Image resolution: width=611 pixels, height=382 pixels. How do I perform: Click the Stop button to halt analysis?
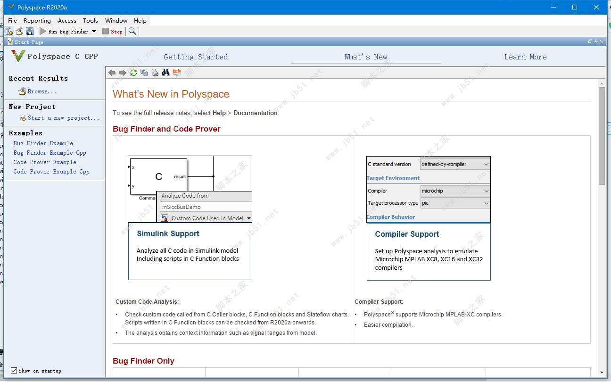click(x=112, y=31)
